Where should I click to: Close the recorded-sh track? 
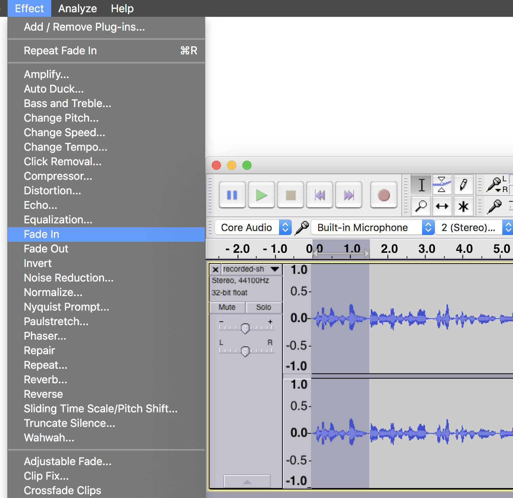[x=215, y=269]
